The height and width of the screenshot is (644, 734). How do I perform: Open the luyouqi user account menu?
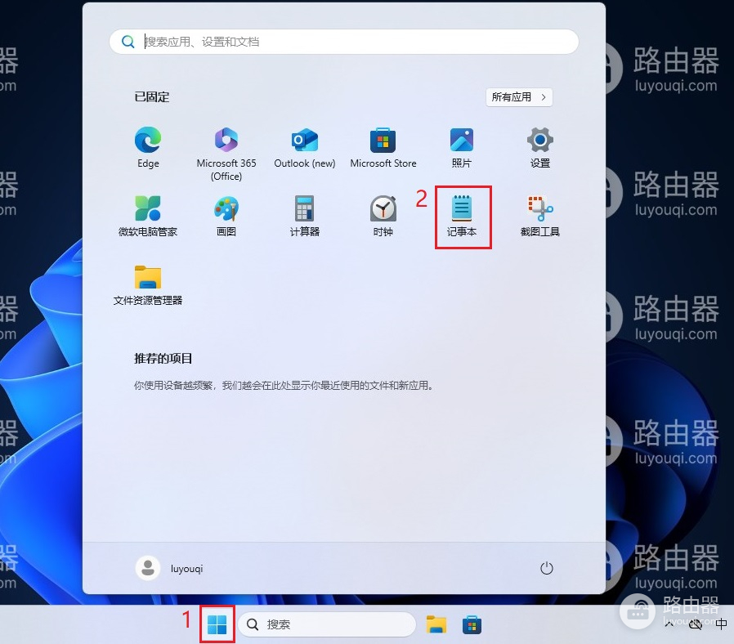[x=169, y=568]
